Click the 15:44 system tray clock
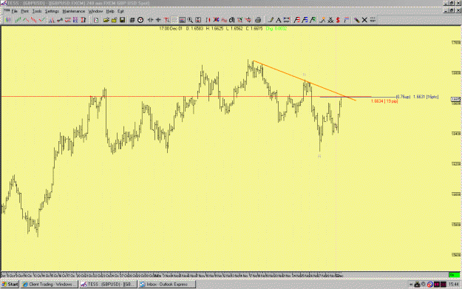 [453, 285]
